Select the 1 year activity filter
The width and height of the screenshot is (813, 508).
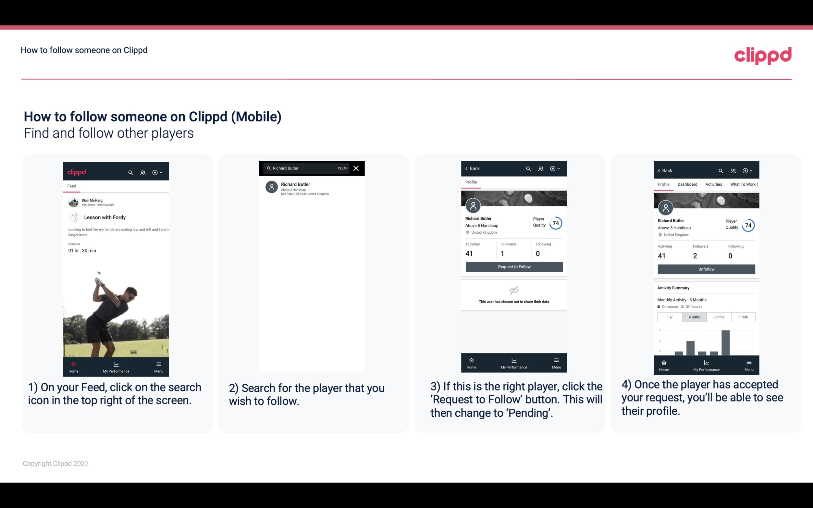(670, 316)
